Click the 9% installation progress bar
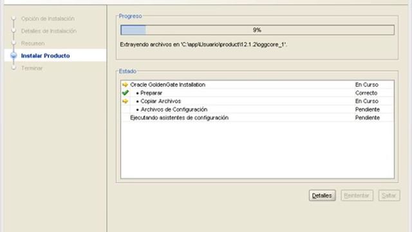412x232 pixels. [257, 30]
